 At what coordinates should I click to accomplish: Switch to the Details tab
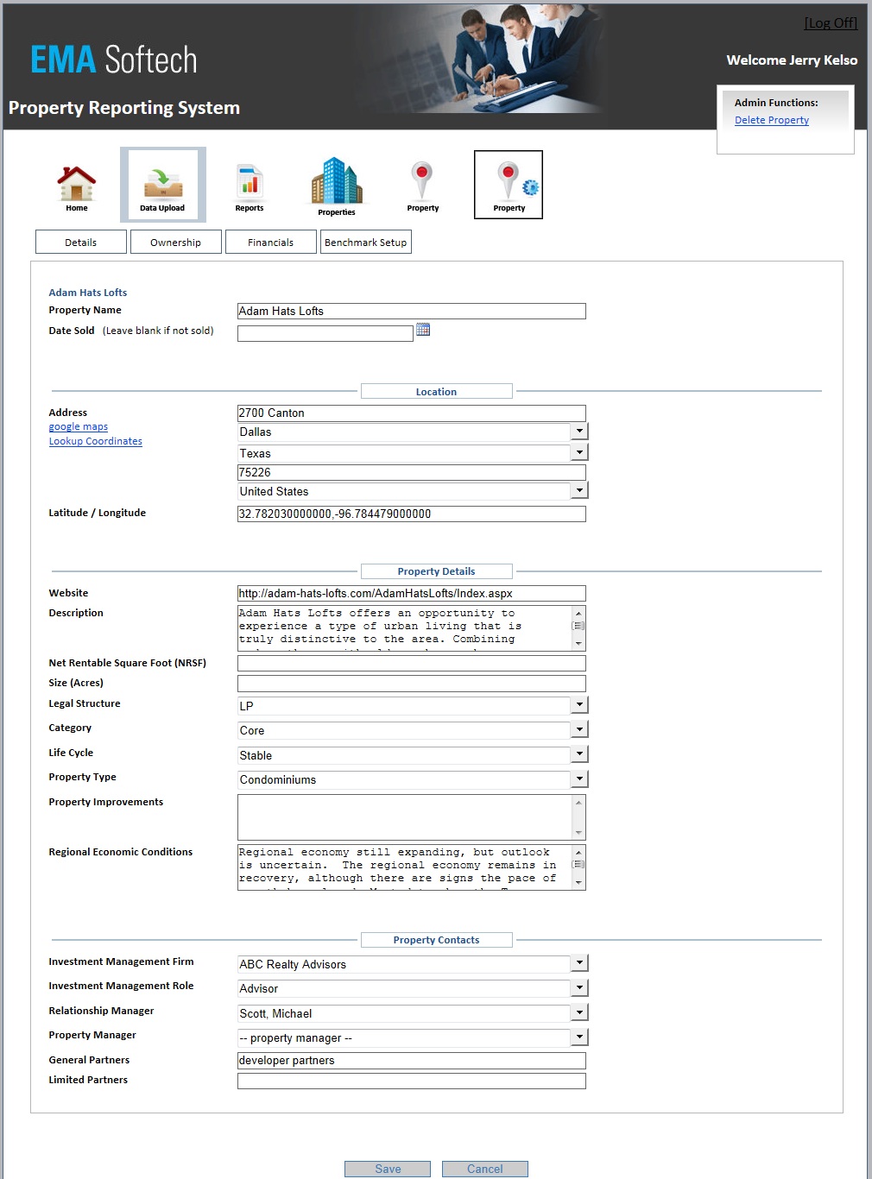click(81, 242)
